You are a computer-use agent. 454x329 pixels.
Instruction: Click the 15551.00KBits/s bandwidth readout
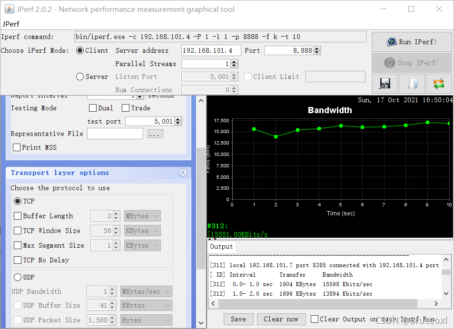[237, 234]
